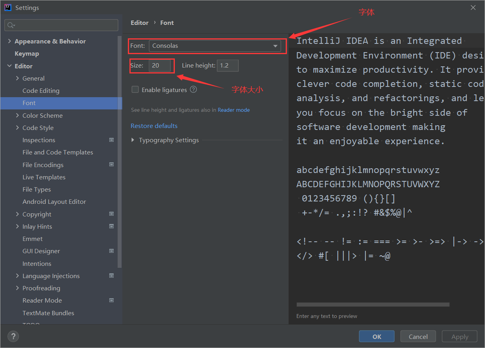Click the project-level icon next to Inlay Hints
The width and height of the screenshot is (485, 348).
[x=112, y=226]
